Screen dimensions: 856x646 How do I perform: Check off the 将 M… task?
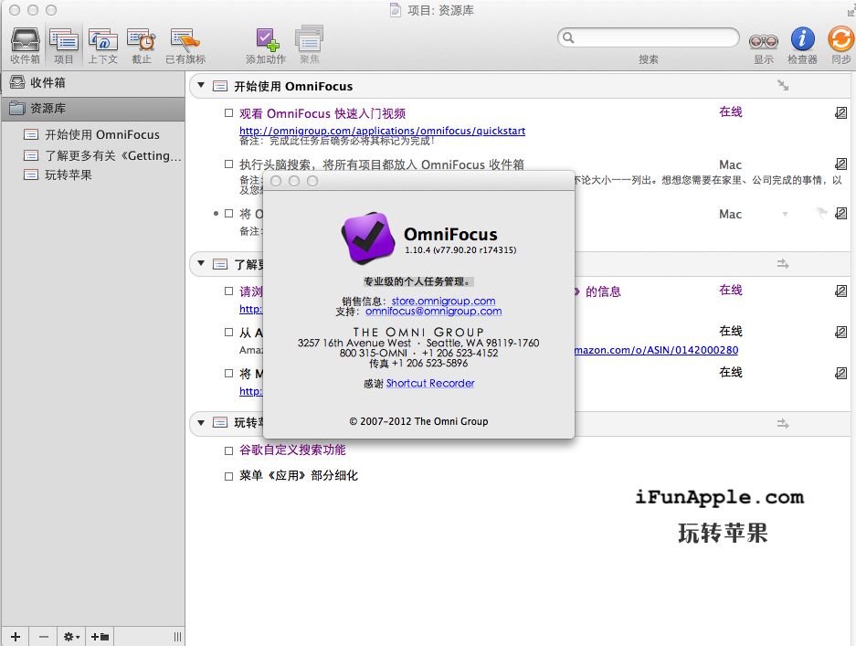(x=228, y=374)
